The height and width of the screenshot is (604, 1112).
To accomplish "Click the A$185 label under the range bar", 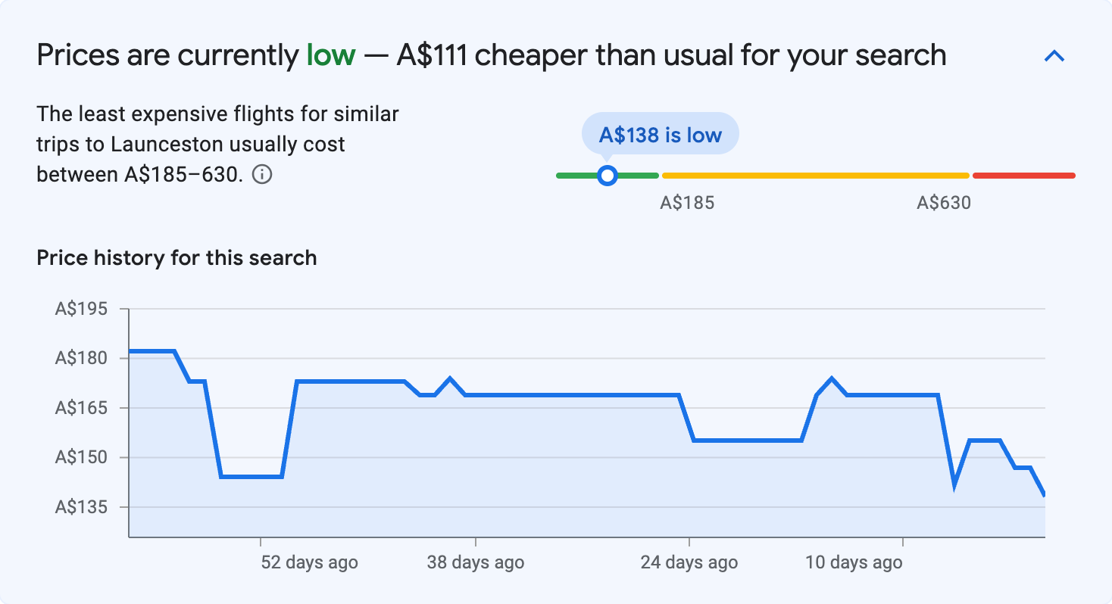I will tap(687, 203).
